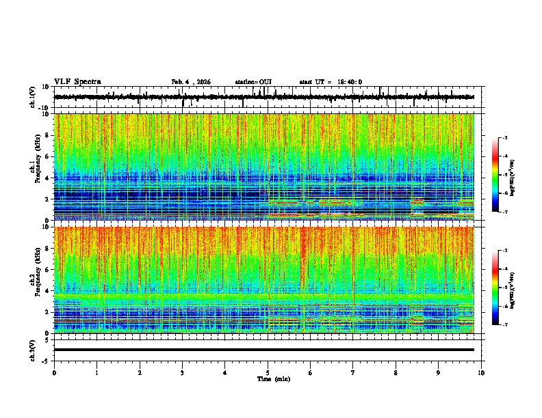Image resolution: width=542 pixels, height=418 pixels.
Task: Click the "ch.3(V)" axis label
Action: click(x=33, y=350)
